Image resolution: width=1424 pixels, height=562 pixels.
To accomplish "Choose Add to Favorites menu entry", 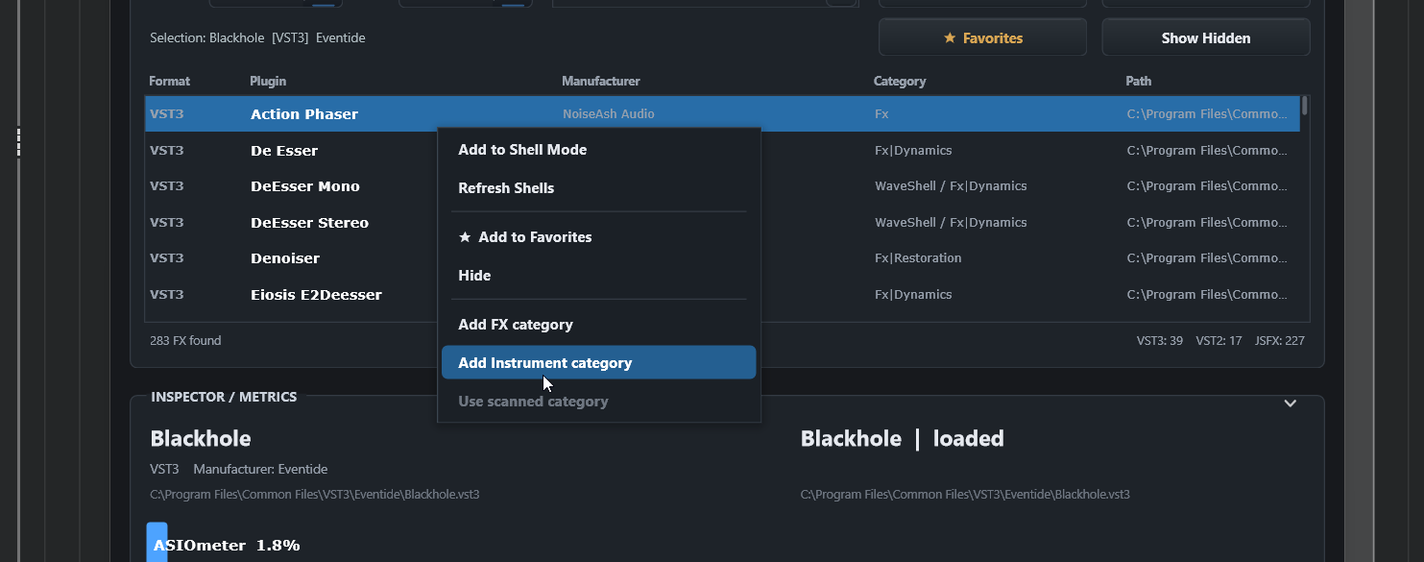I will tap(599, 237).
